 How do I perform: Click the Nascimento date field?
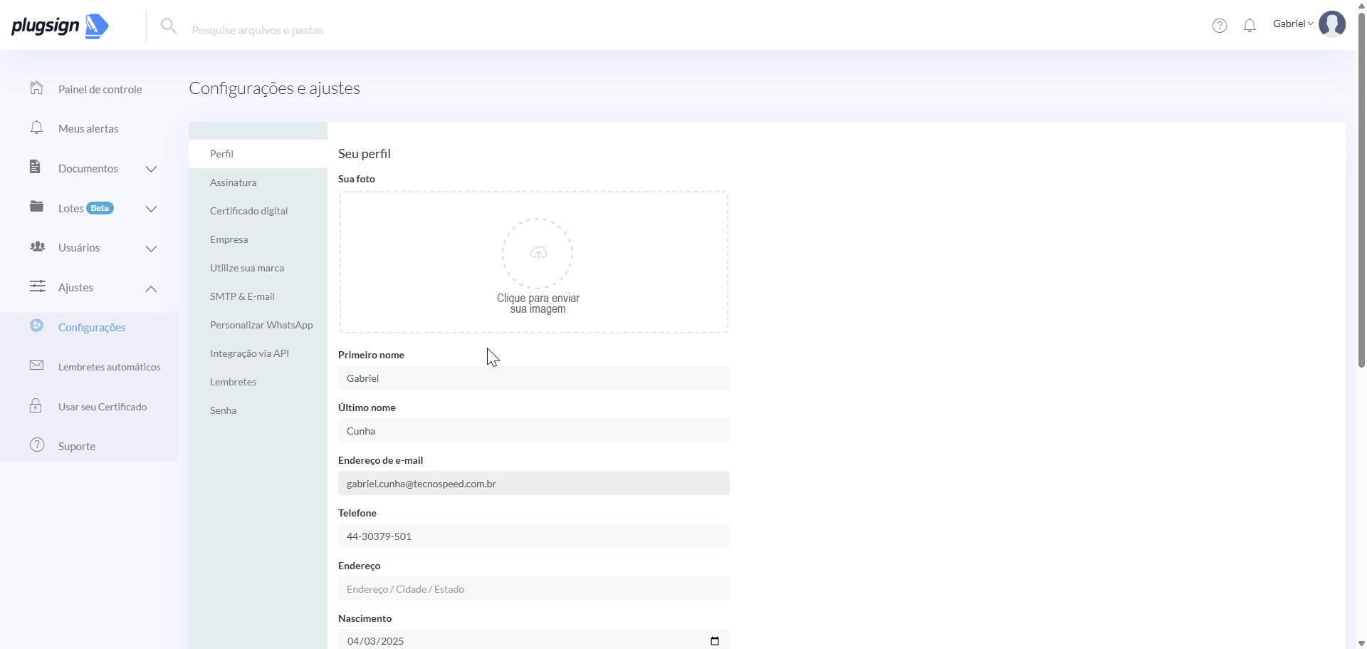click(x=534, y=639)
